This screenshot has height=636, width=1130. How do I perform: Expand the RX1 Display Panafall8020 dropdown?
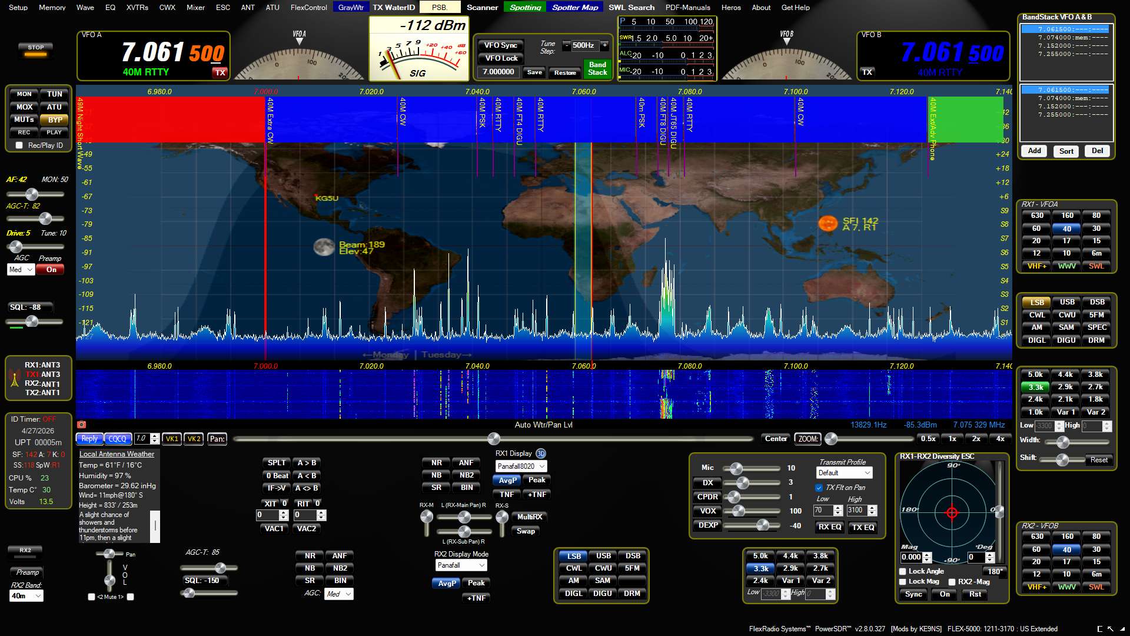(x=521, y=466)
